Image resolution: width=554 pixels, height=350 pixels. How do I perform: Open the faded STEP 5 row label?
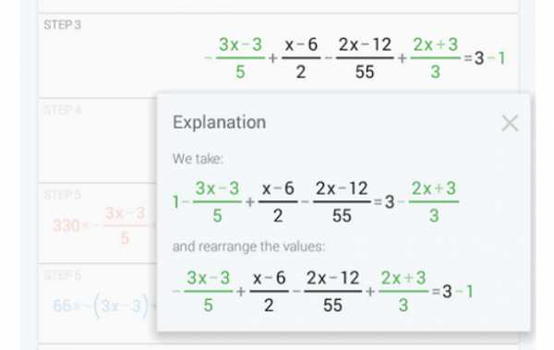(63, 195)
